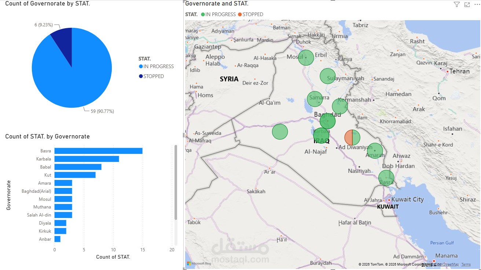Viewport: 481px width, 270px height.
Task: Click the "Al-Najaf" city label on map
Action: 315,151
